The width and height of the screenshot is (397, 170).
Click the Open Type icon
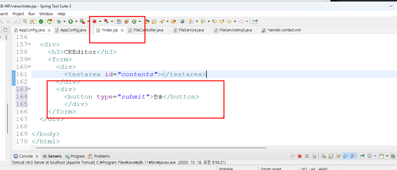coord(147,21)
